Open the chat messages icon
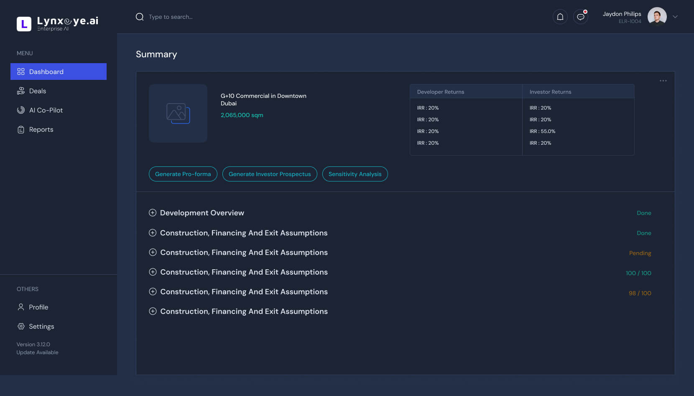The image size is (694, 396). pyautogui.click(x=580, y=17)
